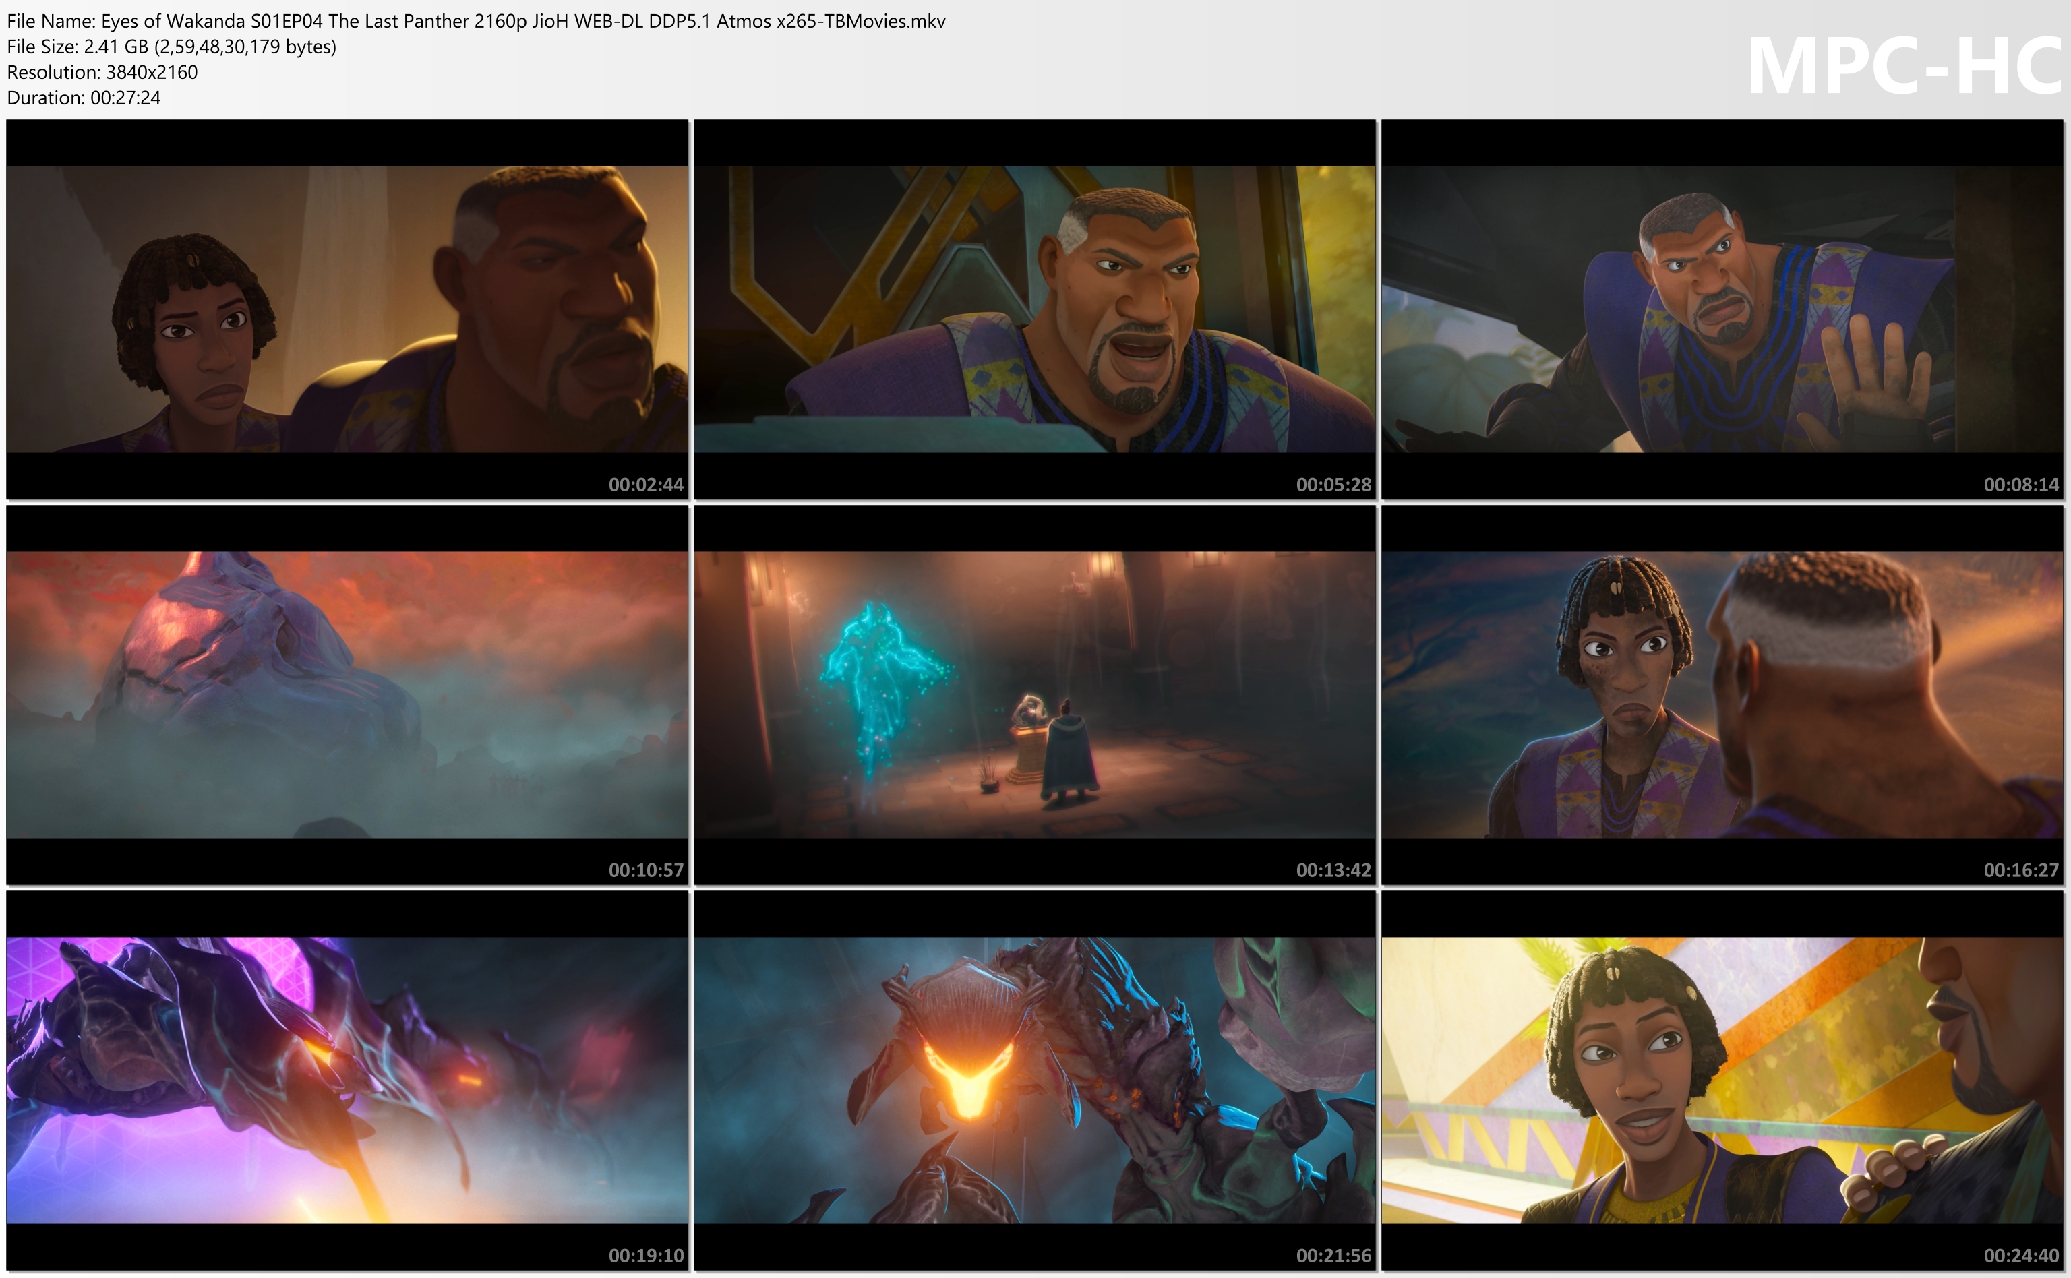The image size is (2071, 1278).
Task: Select the mountain scene thumbnail at 00:10:57
Action: coord(347,695)
